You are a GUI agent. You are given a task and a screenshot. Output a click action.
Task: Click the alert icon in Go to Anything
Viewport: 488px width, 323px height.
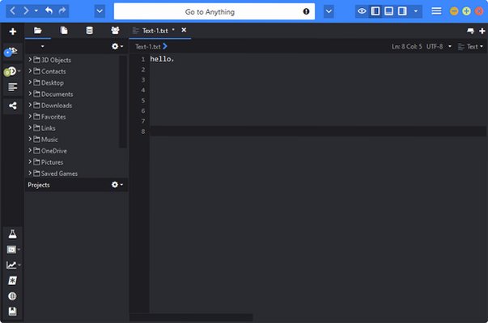[306, 11]
